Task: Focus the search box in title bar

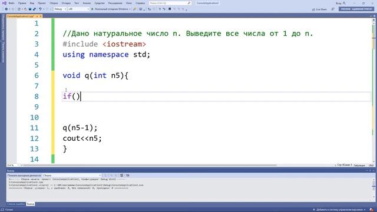Action: coord(170,3)
